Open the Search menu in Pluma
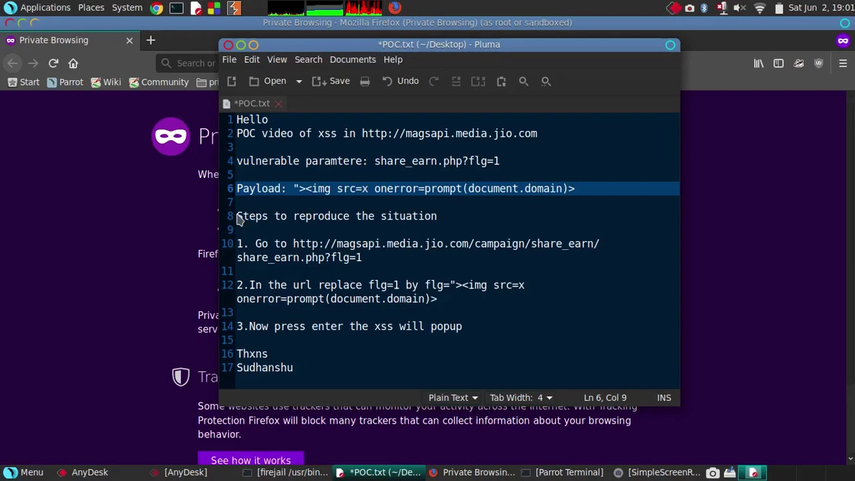Image resolution: width=855 pixels, height=481 pixels. click(x=309, y=59)
